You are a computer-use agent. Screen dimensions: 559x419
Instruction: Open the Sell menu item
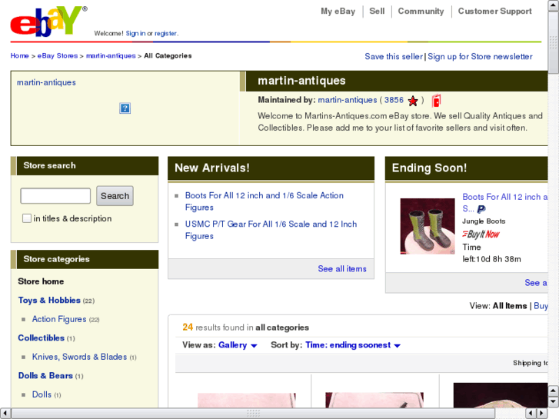377,11
